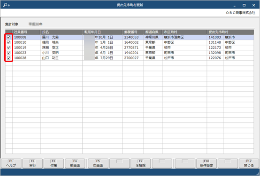Click the magnifier icon in title bar

click(x=7, y=5)
